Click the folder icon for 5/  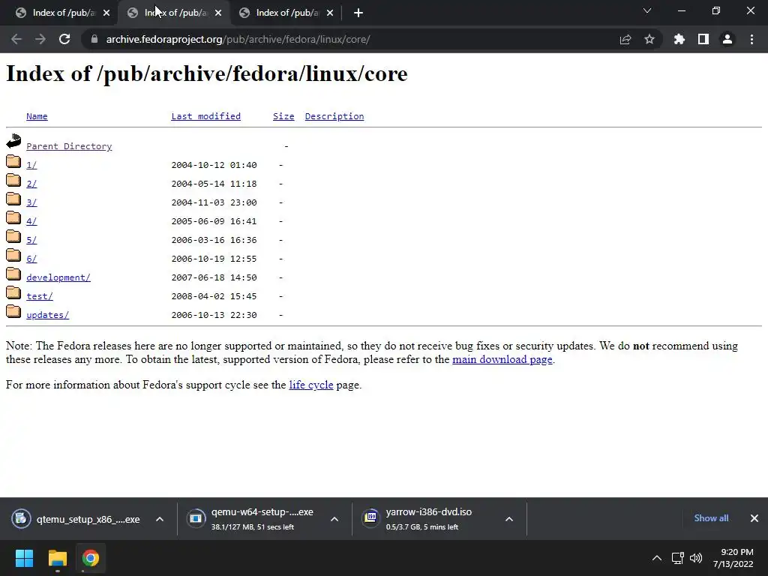point(13,236)
